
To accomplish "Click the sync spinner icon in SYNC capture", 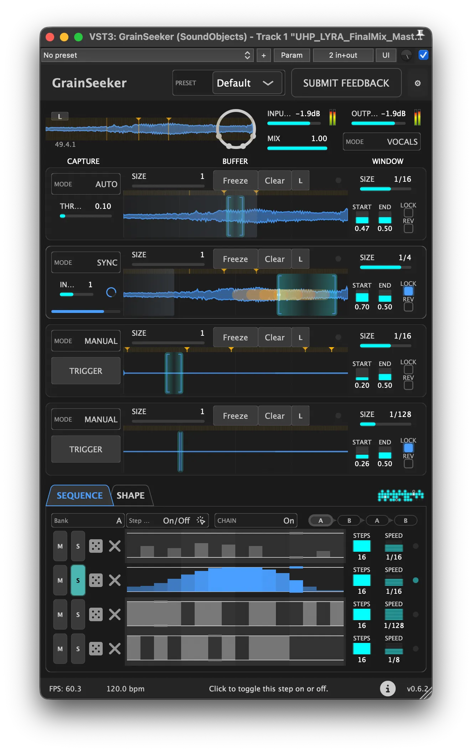I will pyautogui.click(x=111, y=292).
